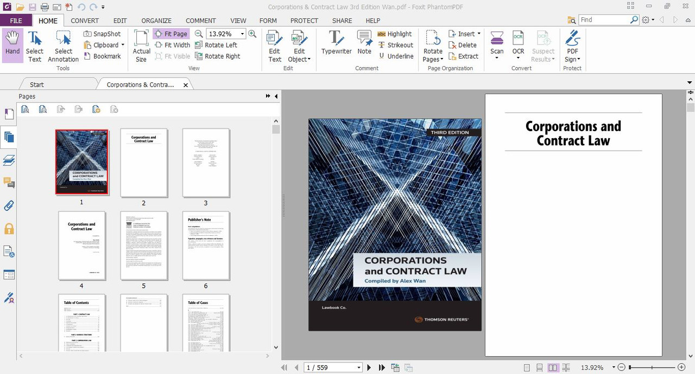Open the Layers panel in the sidebar
The image size is (695, 374).
[x=9, y=160]
